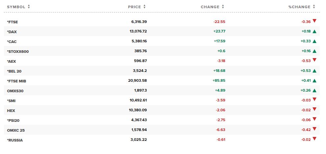Click the green up arrow in BEL 20 row
Image resolution: width=326 pixels, height=154 pixels.
click(314, 71)
